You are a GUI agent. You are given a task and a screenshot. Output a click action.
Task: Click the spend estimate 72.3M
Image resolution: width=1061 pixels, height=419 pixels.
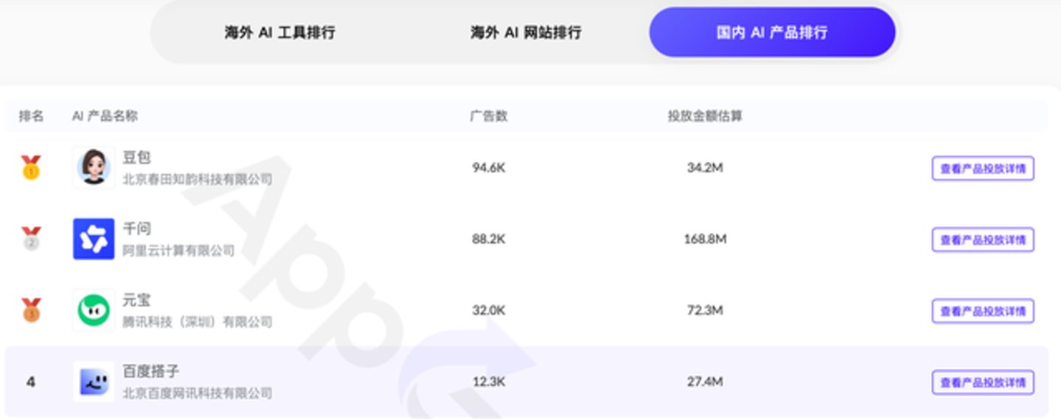pos(705,310)
